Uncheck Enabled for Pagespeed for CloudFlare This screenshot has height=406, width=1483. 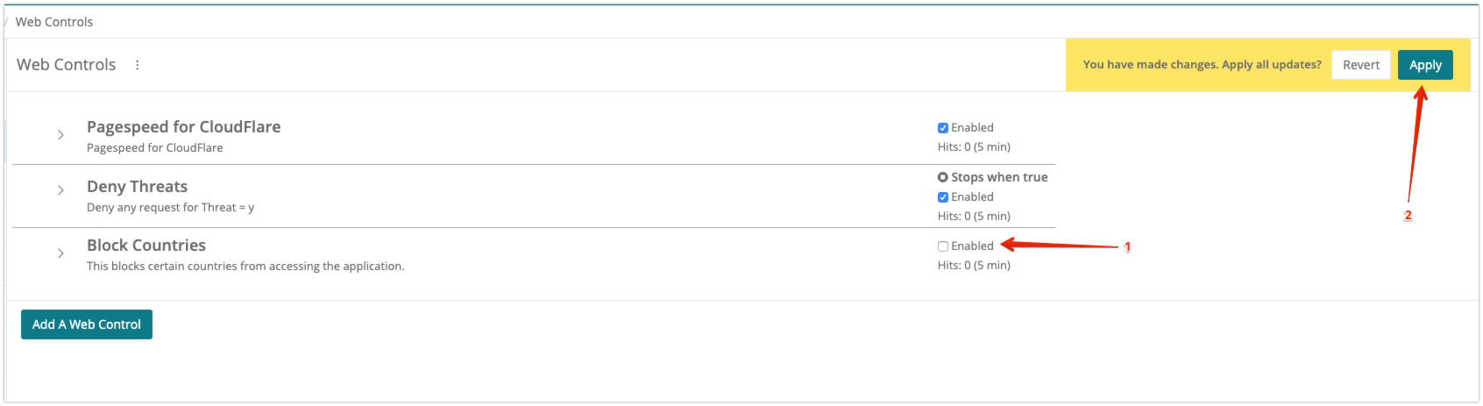click(x=943, y=128)
